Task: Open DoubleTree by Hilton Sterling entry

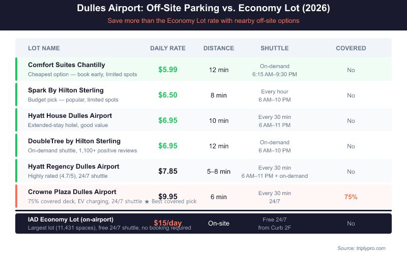Action: pos(74,141)
